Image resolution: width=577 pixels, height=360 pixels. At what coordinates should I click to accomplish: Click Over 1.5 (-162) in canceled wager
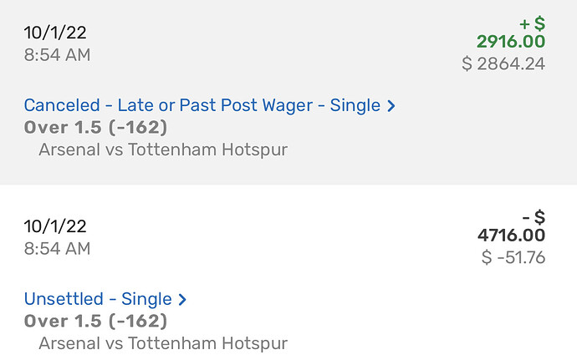click(x=95, y=128)
